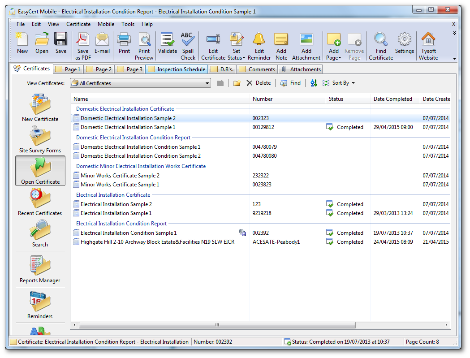Screen dimensions: 470x358
Task: Click the toolbar overflow chevron
Action: click(x=454, y=33)
